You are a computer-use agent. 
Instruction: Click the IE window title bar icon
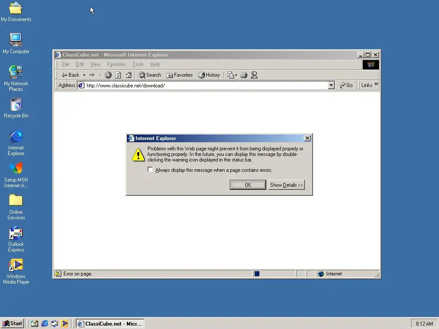click(58, 54)
